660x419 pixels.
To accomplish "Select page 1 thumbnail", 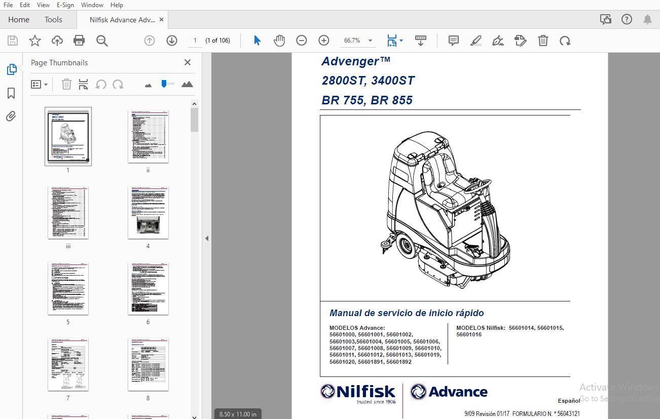I will point(68,136).
